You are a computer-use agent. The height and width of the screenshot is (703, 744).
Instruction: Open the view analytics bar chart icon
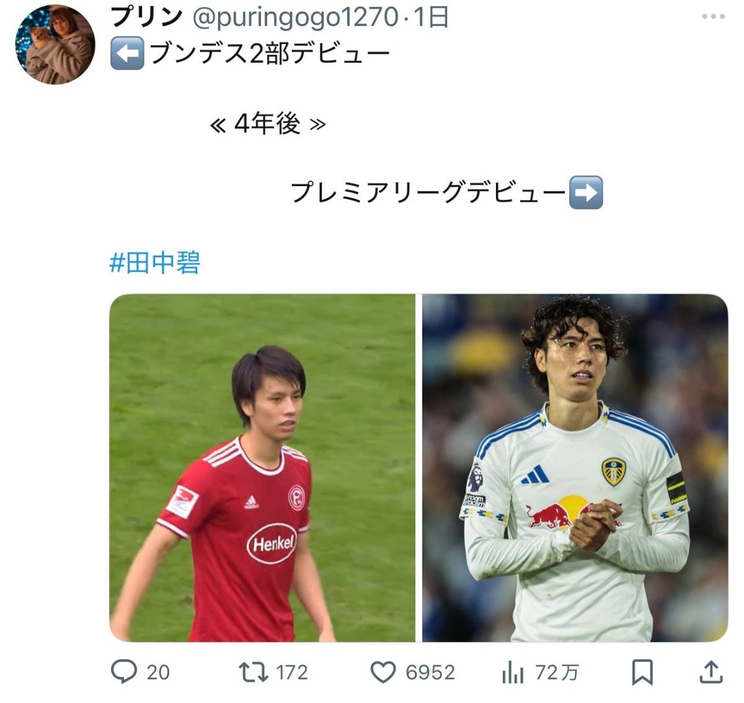pos(513,672)
